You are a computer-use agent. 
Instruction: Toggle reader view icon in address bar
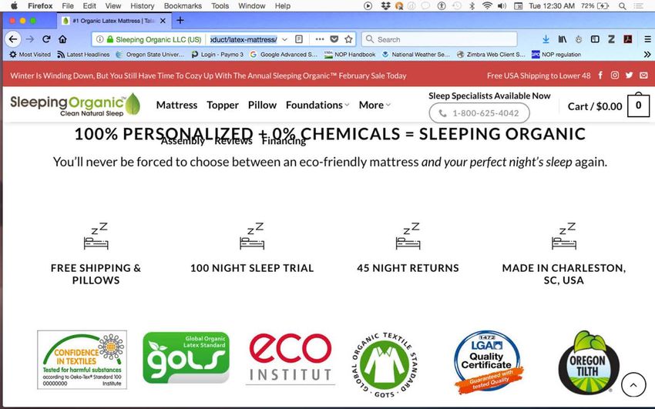[299, 39]
